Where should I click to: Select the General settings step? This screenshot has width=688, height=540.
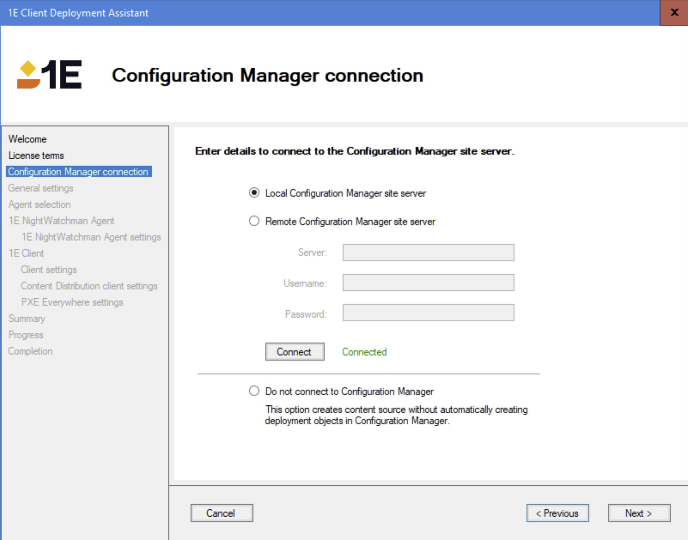click(41, 188)
